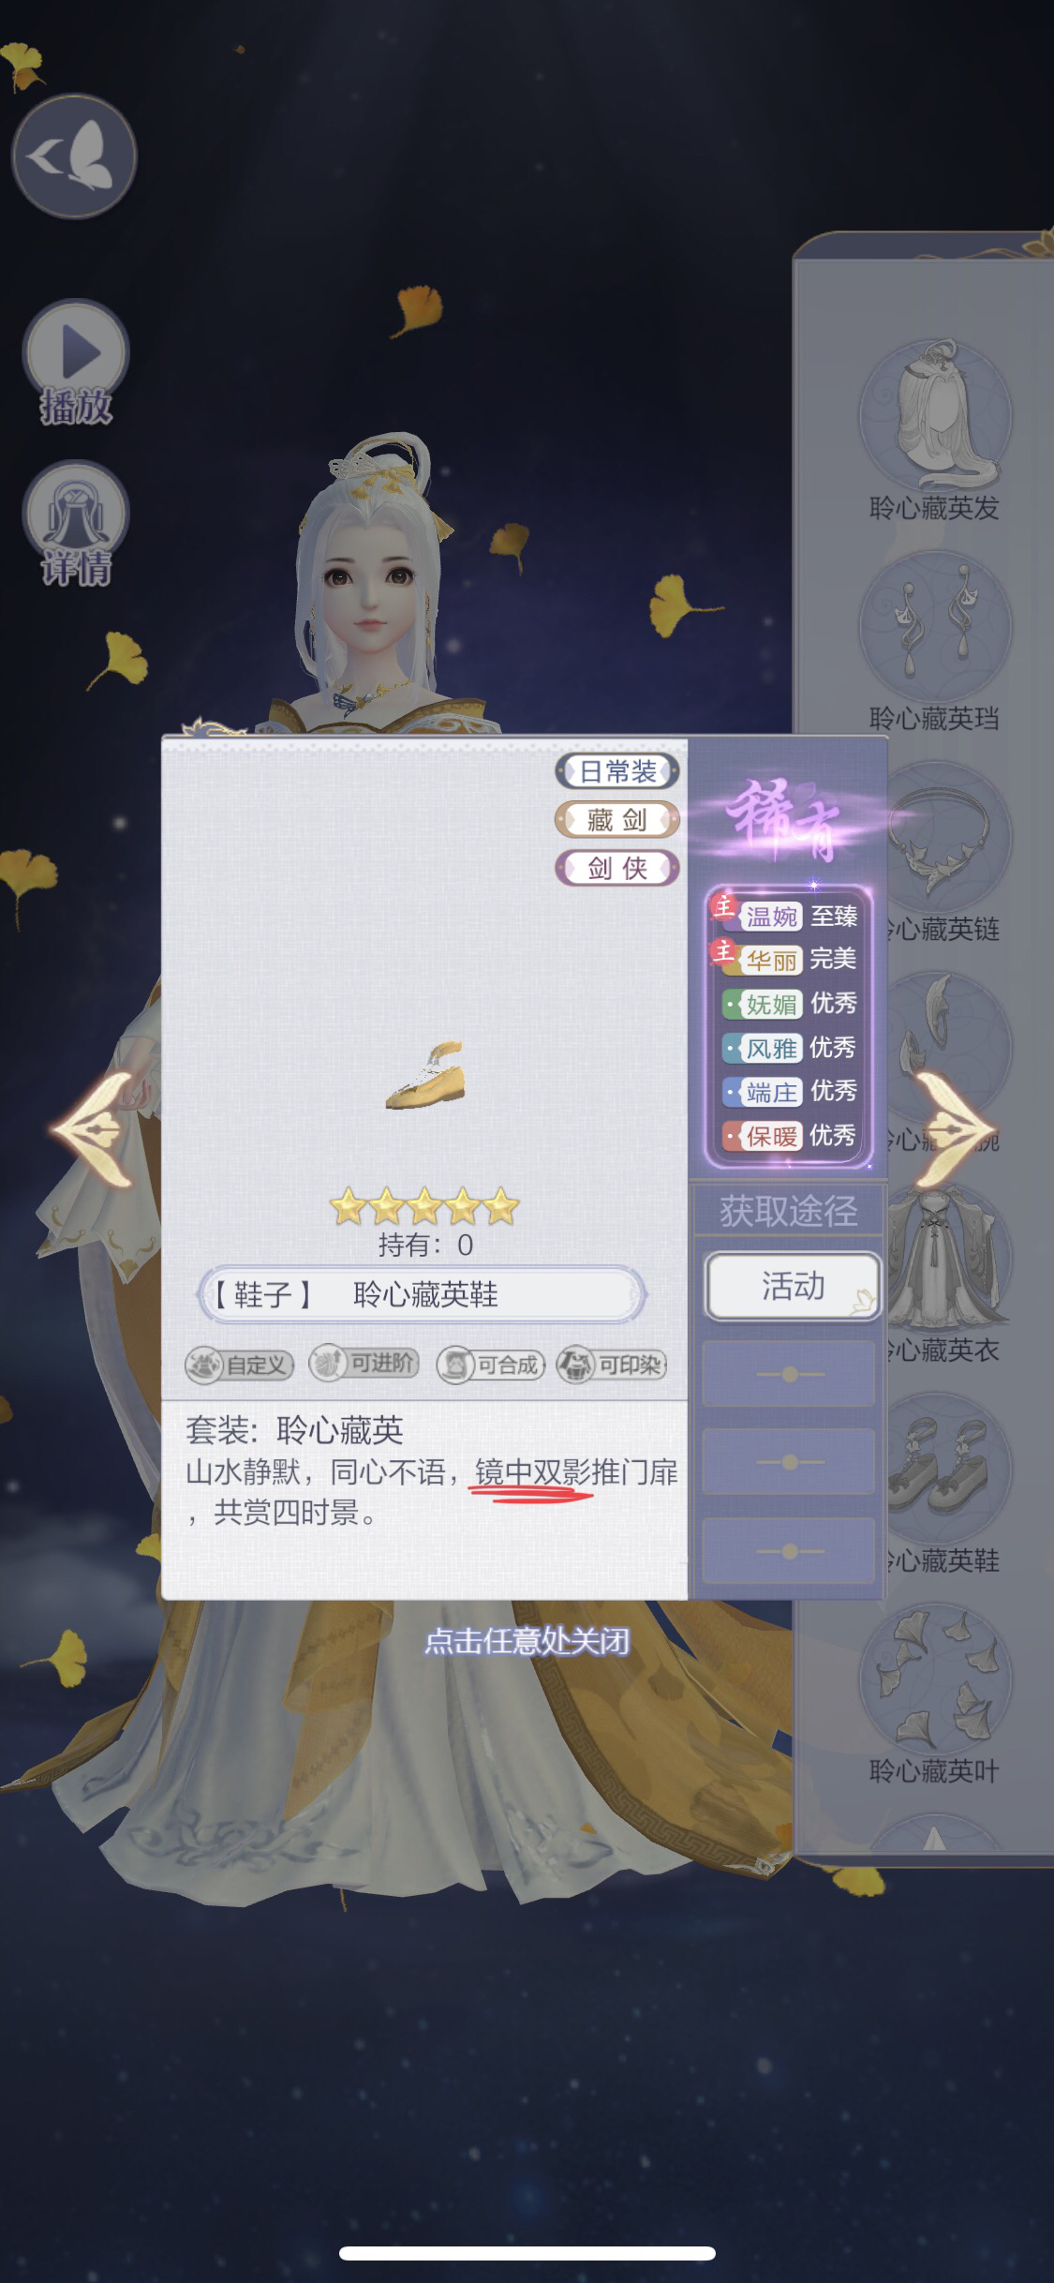Go to previous item with left arrow
This screenshot has width=1054, height=2283.
(92, 1128)
